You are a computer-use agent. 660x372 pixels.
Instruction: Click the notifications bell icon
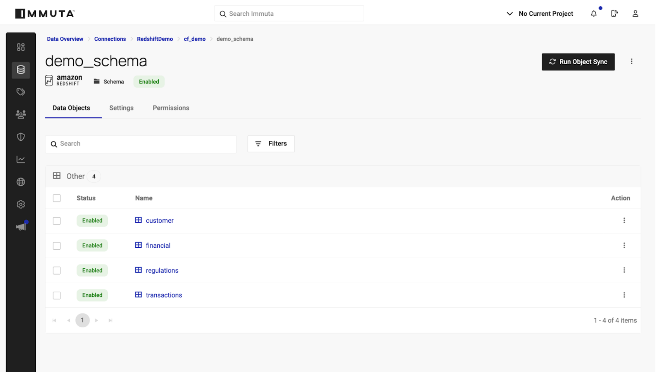[x=594, y=14]
